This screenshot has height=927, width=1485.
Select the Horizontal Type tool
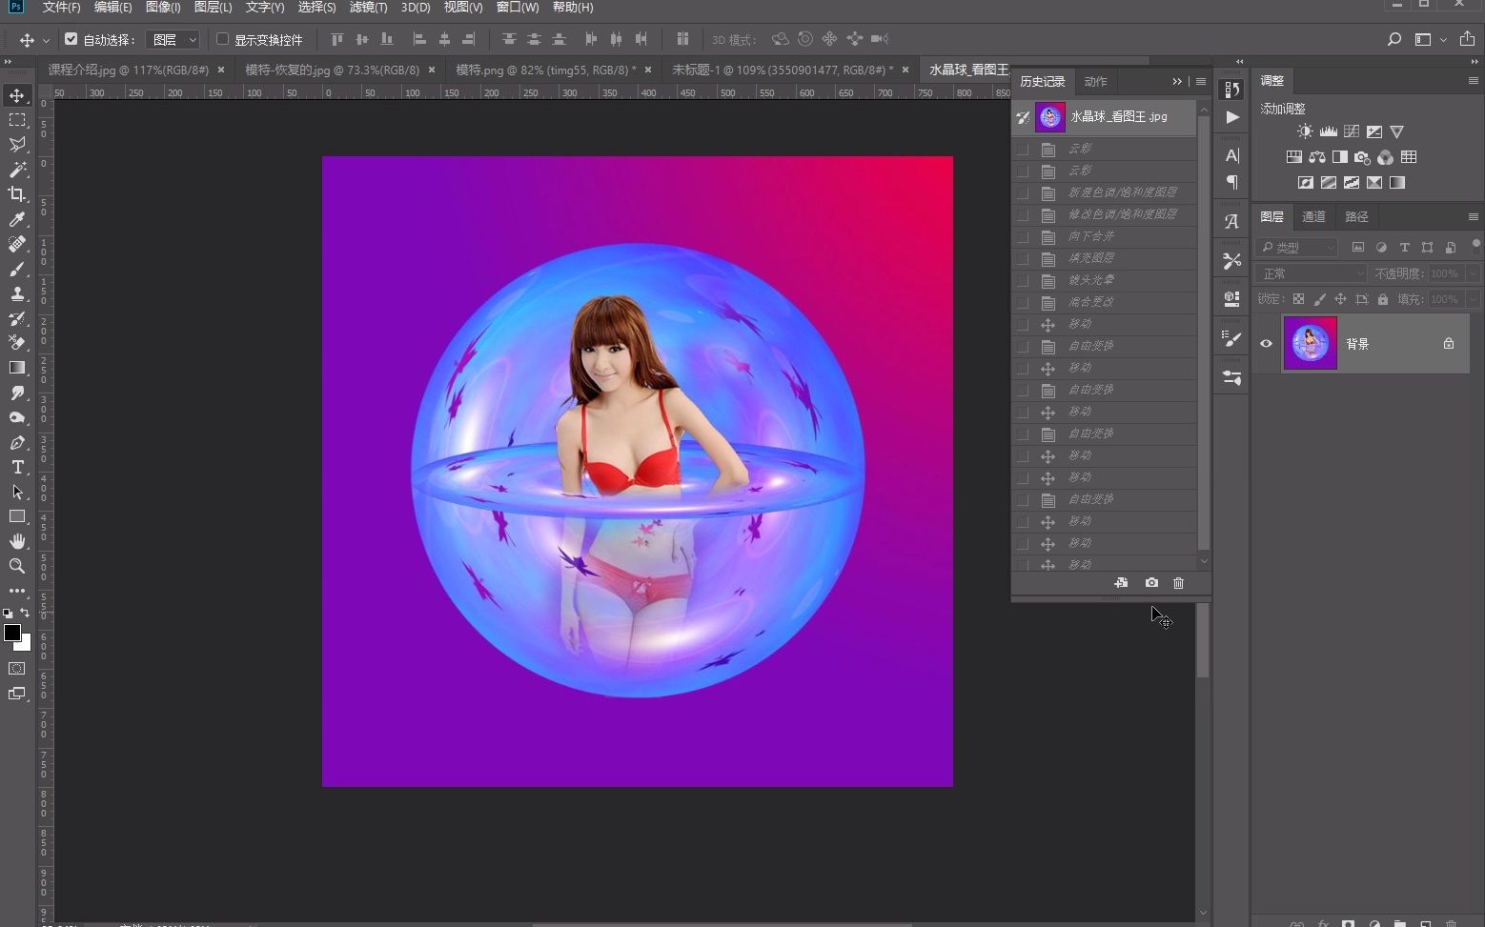point(16,468)
